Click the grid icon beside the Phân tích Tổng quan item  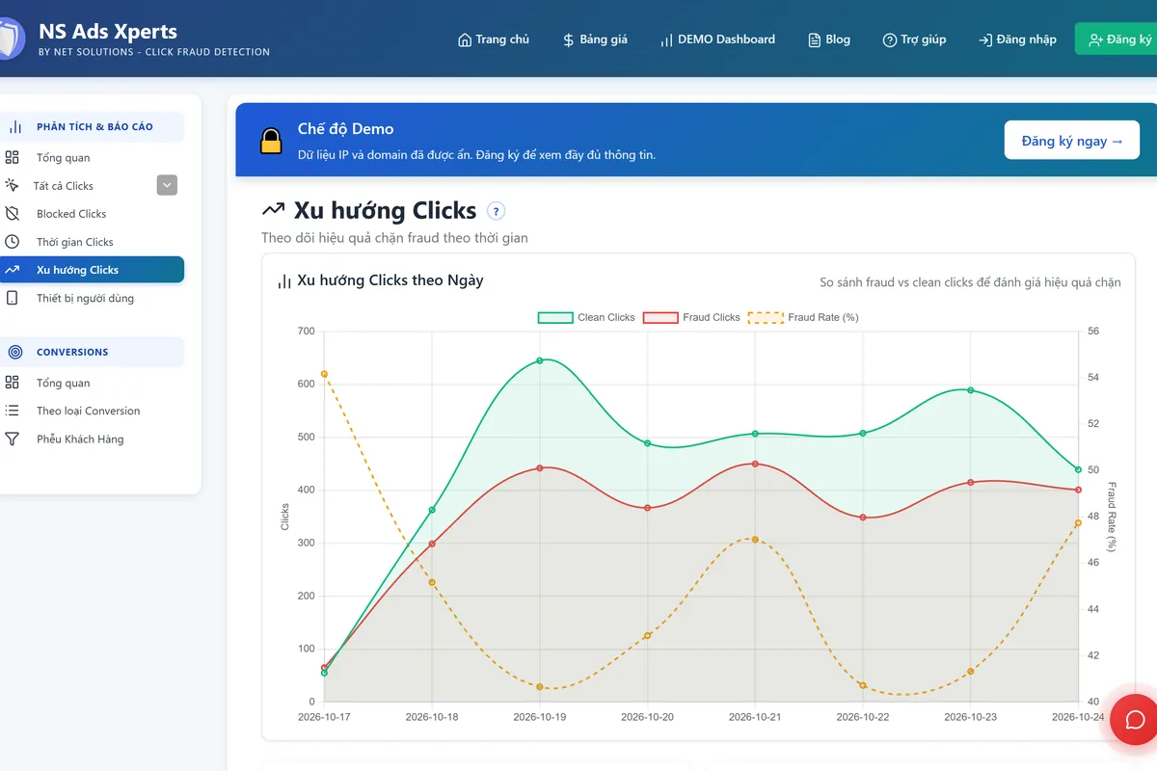click(12, 157)
